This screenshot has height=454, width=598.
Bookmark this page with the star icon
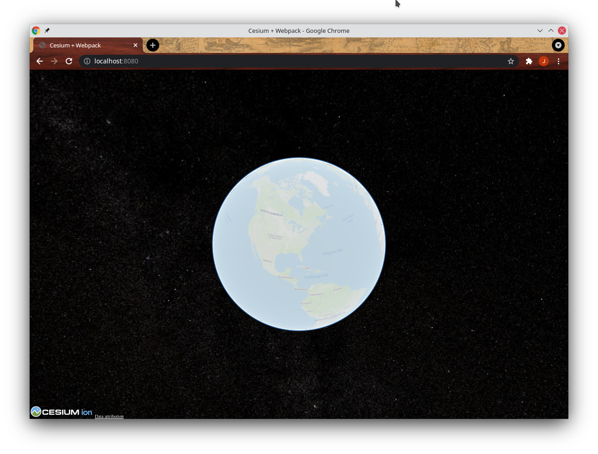pyautogui.click(x=511, y=61)
